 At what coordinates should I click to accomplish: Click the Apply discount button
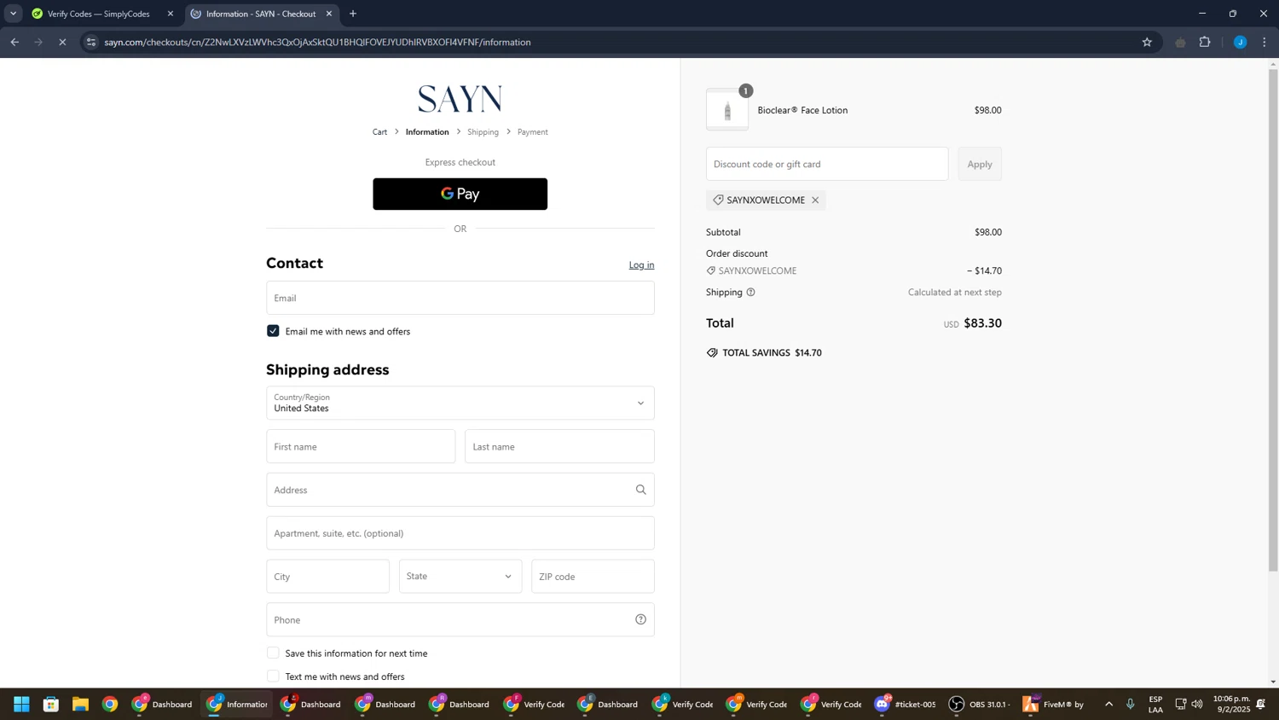980,164
